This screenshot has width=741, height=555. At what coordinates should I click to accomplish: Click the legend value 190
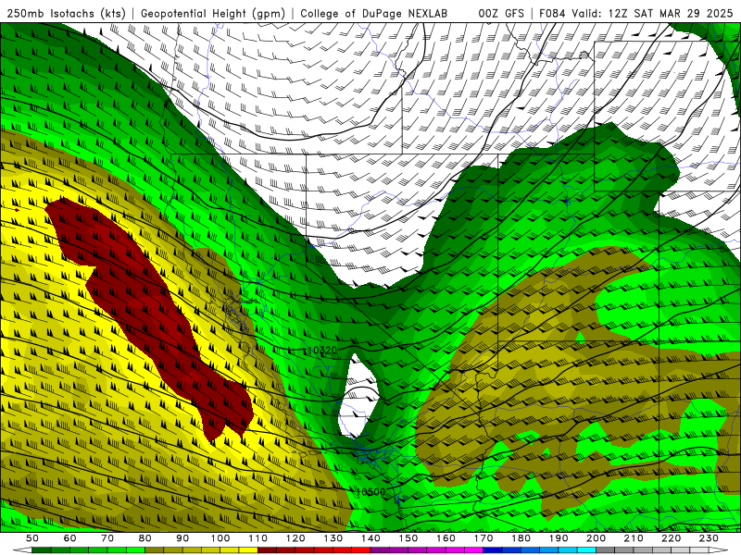(x=559, y=538)
